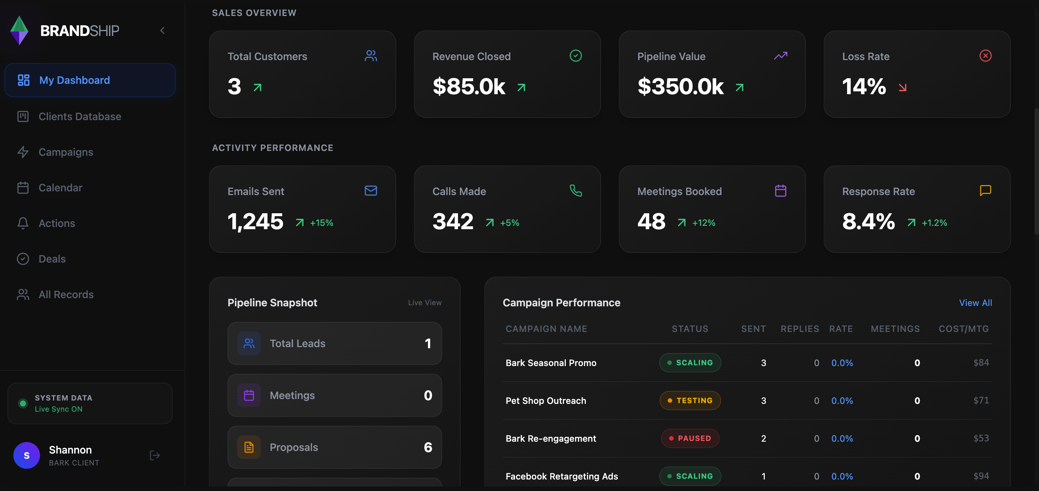Open Live View for Pipeline Snapshot
Screen dimensions: 1039x491
click(x=425, y=303)
